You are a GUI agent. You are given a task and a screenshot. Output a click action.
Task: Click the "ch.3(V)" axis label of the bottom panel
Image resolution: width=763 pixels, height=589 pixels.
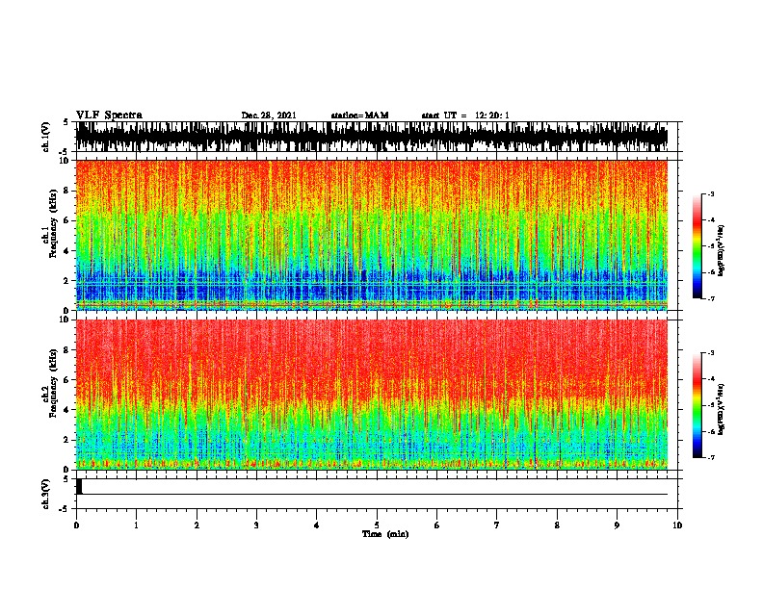pos(46,495)
